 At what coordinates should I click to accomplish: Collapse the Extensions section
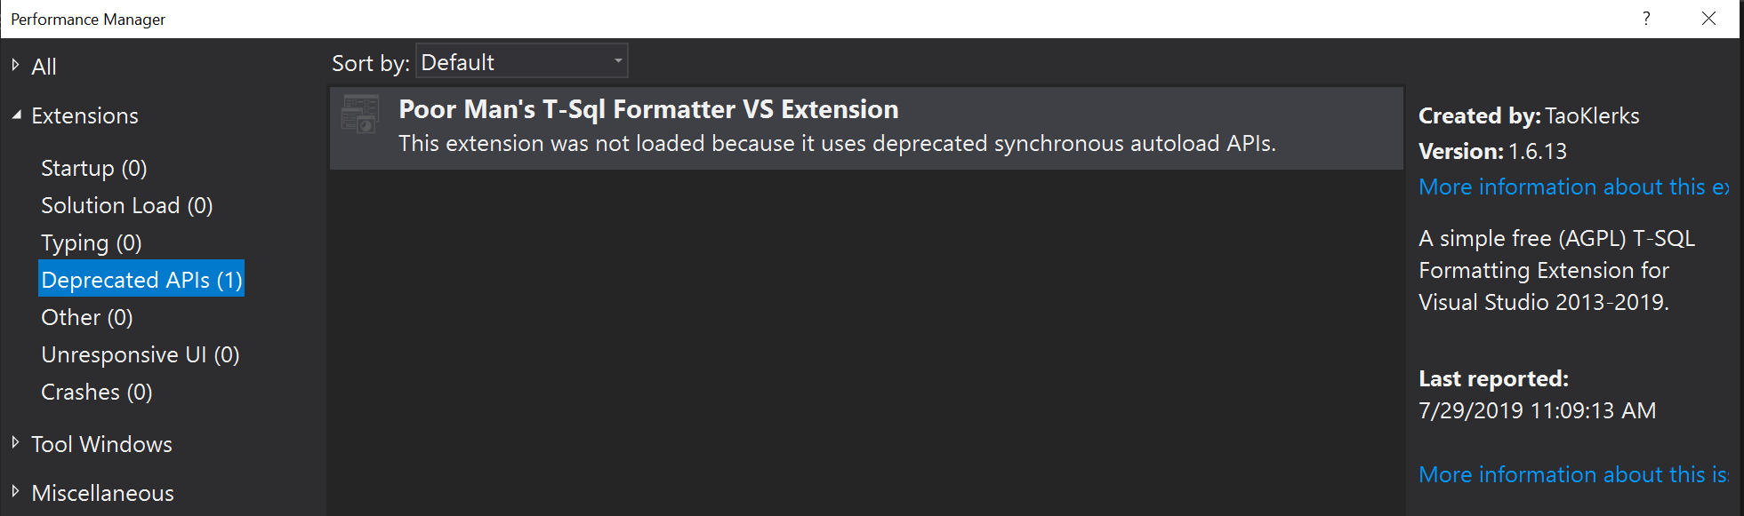tap(17, 115)
